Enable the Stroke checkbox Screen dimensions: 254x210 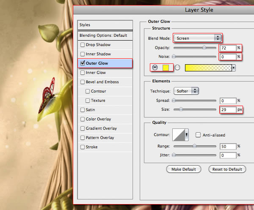tap(83, 147)
